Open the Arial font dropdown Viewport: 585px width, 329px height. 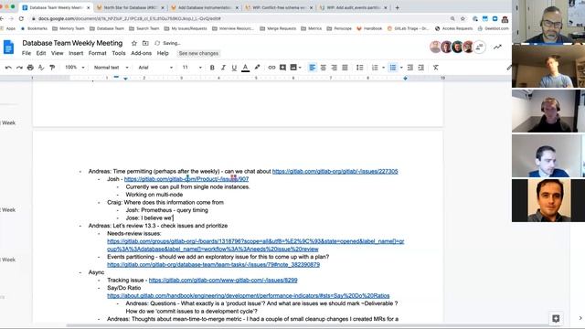(155, 68)
